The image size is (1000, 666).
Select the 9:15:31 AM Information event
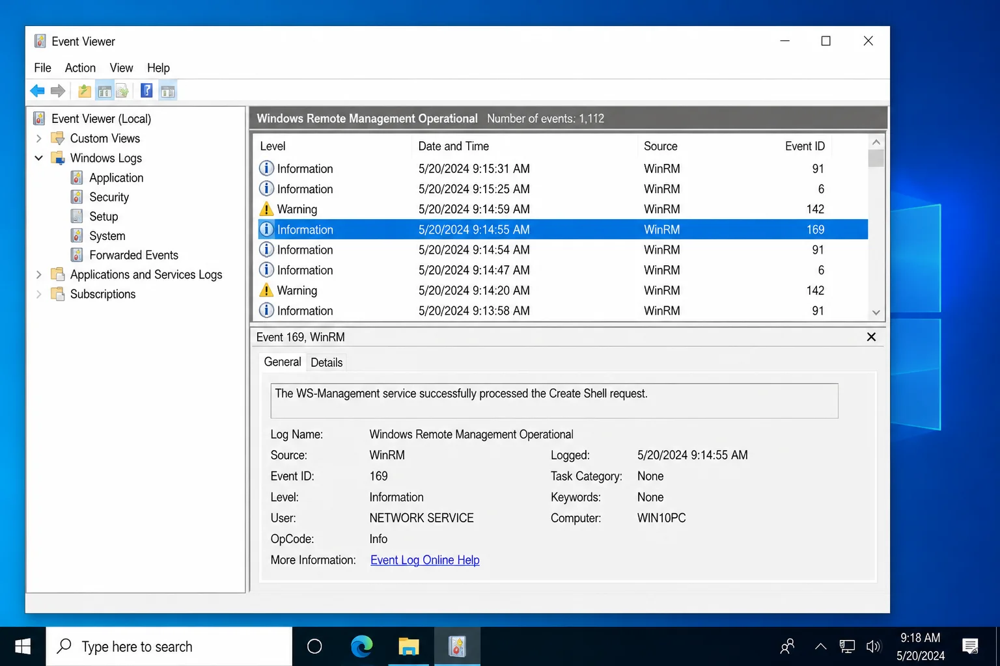click(563, 168)
